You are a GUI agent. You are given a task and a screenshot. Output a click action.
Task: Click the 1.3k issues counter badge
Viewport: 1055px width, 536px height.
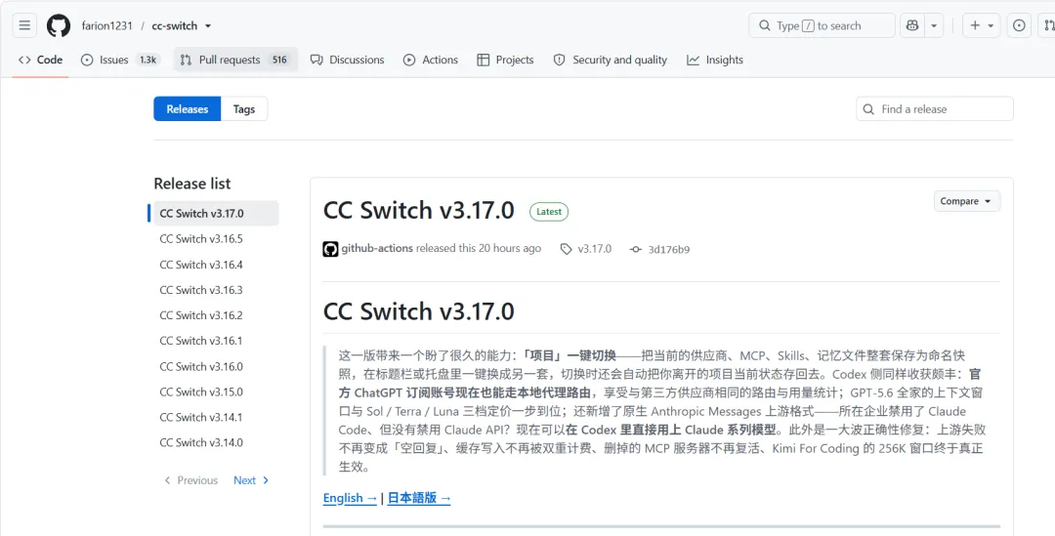148,60
